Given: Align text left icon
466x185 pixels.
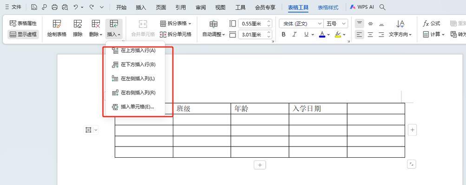Looking at the screenshot, I should pos(360,35).
